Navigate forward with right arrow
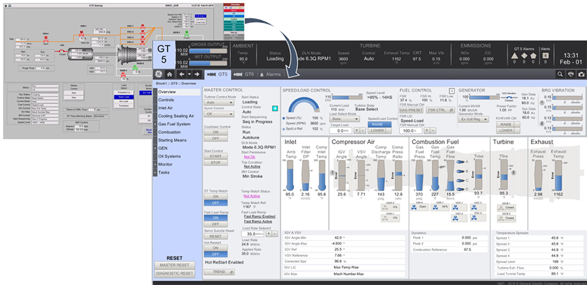The image size is (587, 285). pyautogui.click(x=196, y=74)
